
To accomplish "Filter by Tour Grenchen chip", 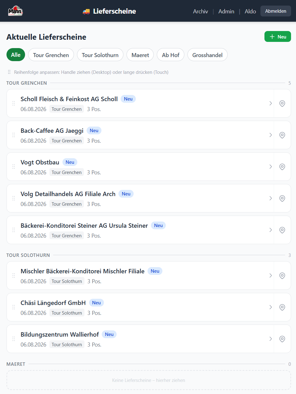I will (x=51, y=55).
